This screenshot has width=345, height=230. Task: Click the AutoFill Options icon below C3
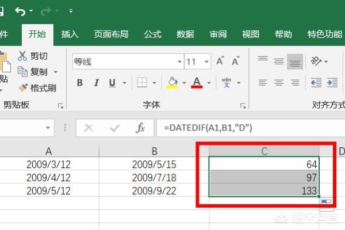[x=326, y=203]
